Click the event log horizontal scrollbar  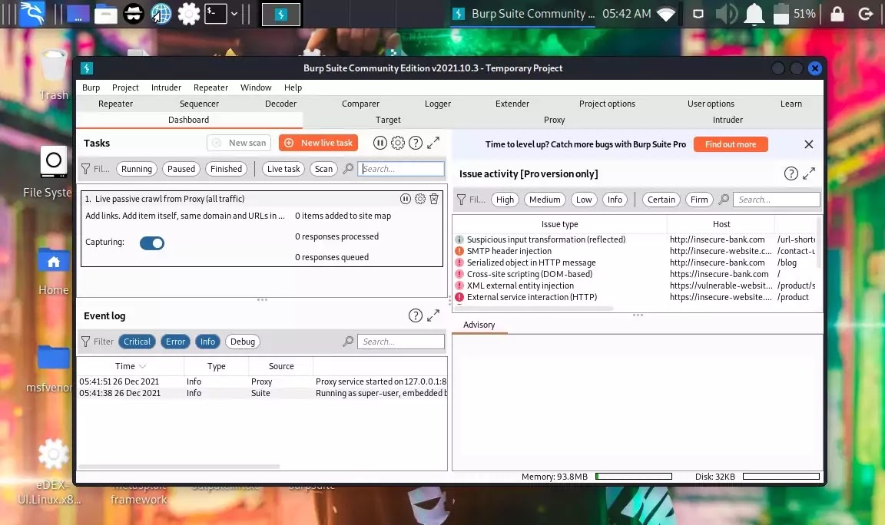tap(179, 467)
